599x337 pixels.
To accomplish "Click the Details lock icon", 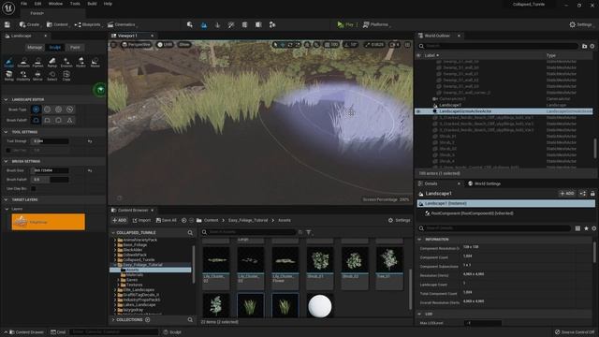I will click(x=592, y=194).
